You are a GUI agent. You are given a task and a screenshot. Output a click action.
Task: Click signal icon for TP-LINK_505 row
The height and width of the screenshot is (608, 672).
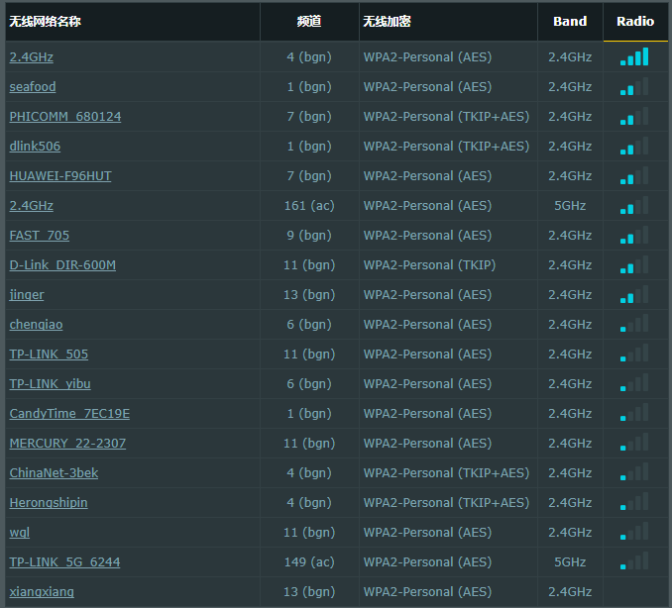coord(634,355)
